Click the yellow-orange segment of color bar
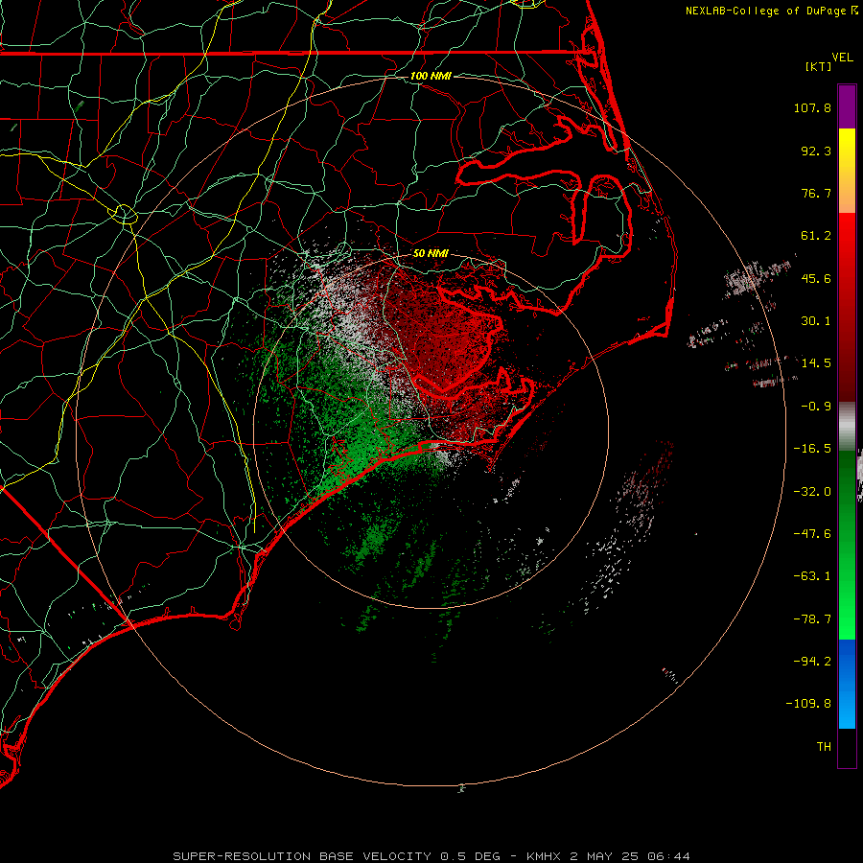The width and height of the screenshot is (863, 863). pos(847,171)
